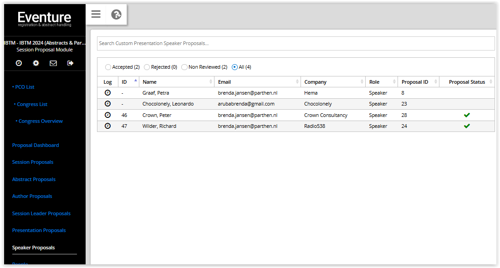Open Author Proposals page
500x268 pixels.
pos(32,196)
